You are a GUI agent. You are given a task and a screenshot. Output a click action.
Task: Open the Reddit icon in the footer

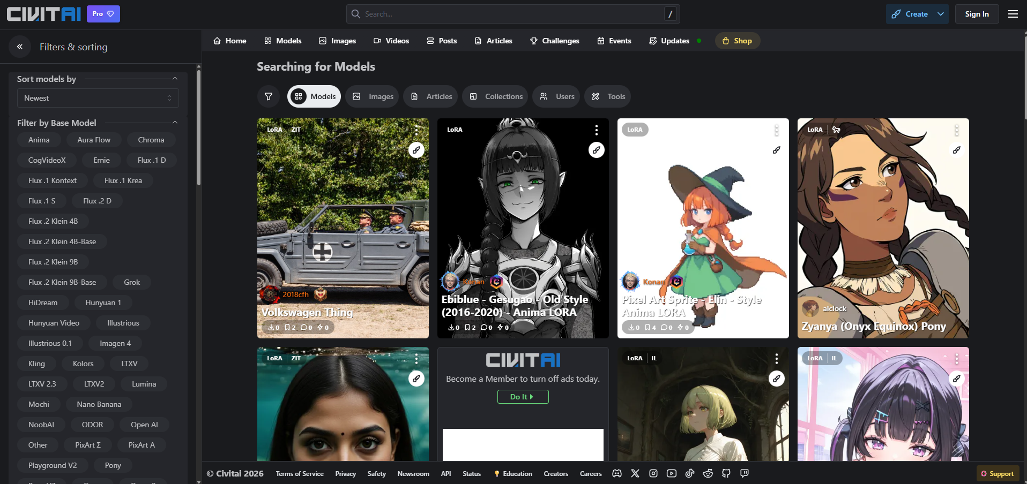pos(708,473)
